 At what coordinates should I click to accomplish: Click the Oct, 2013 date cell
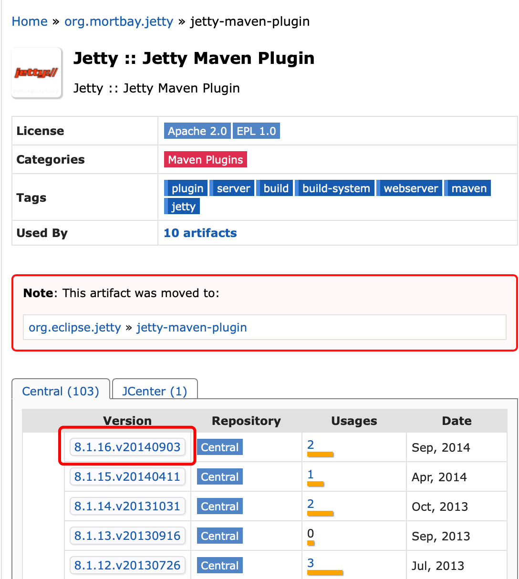(440, 507)
